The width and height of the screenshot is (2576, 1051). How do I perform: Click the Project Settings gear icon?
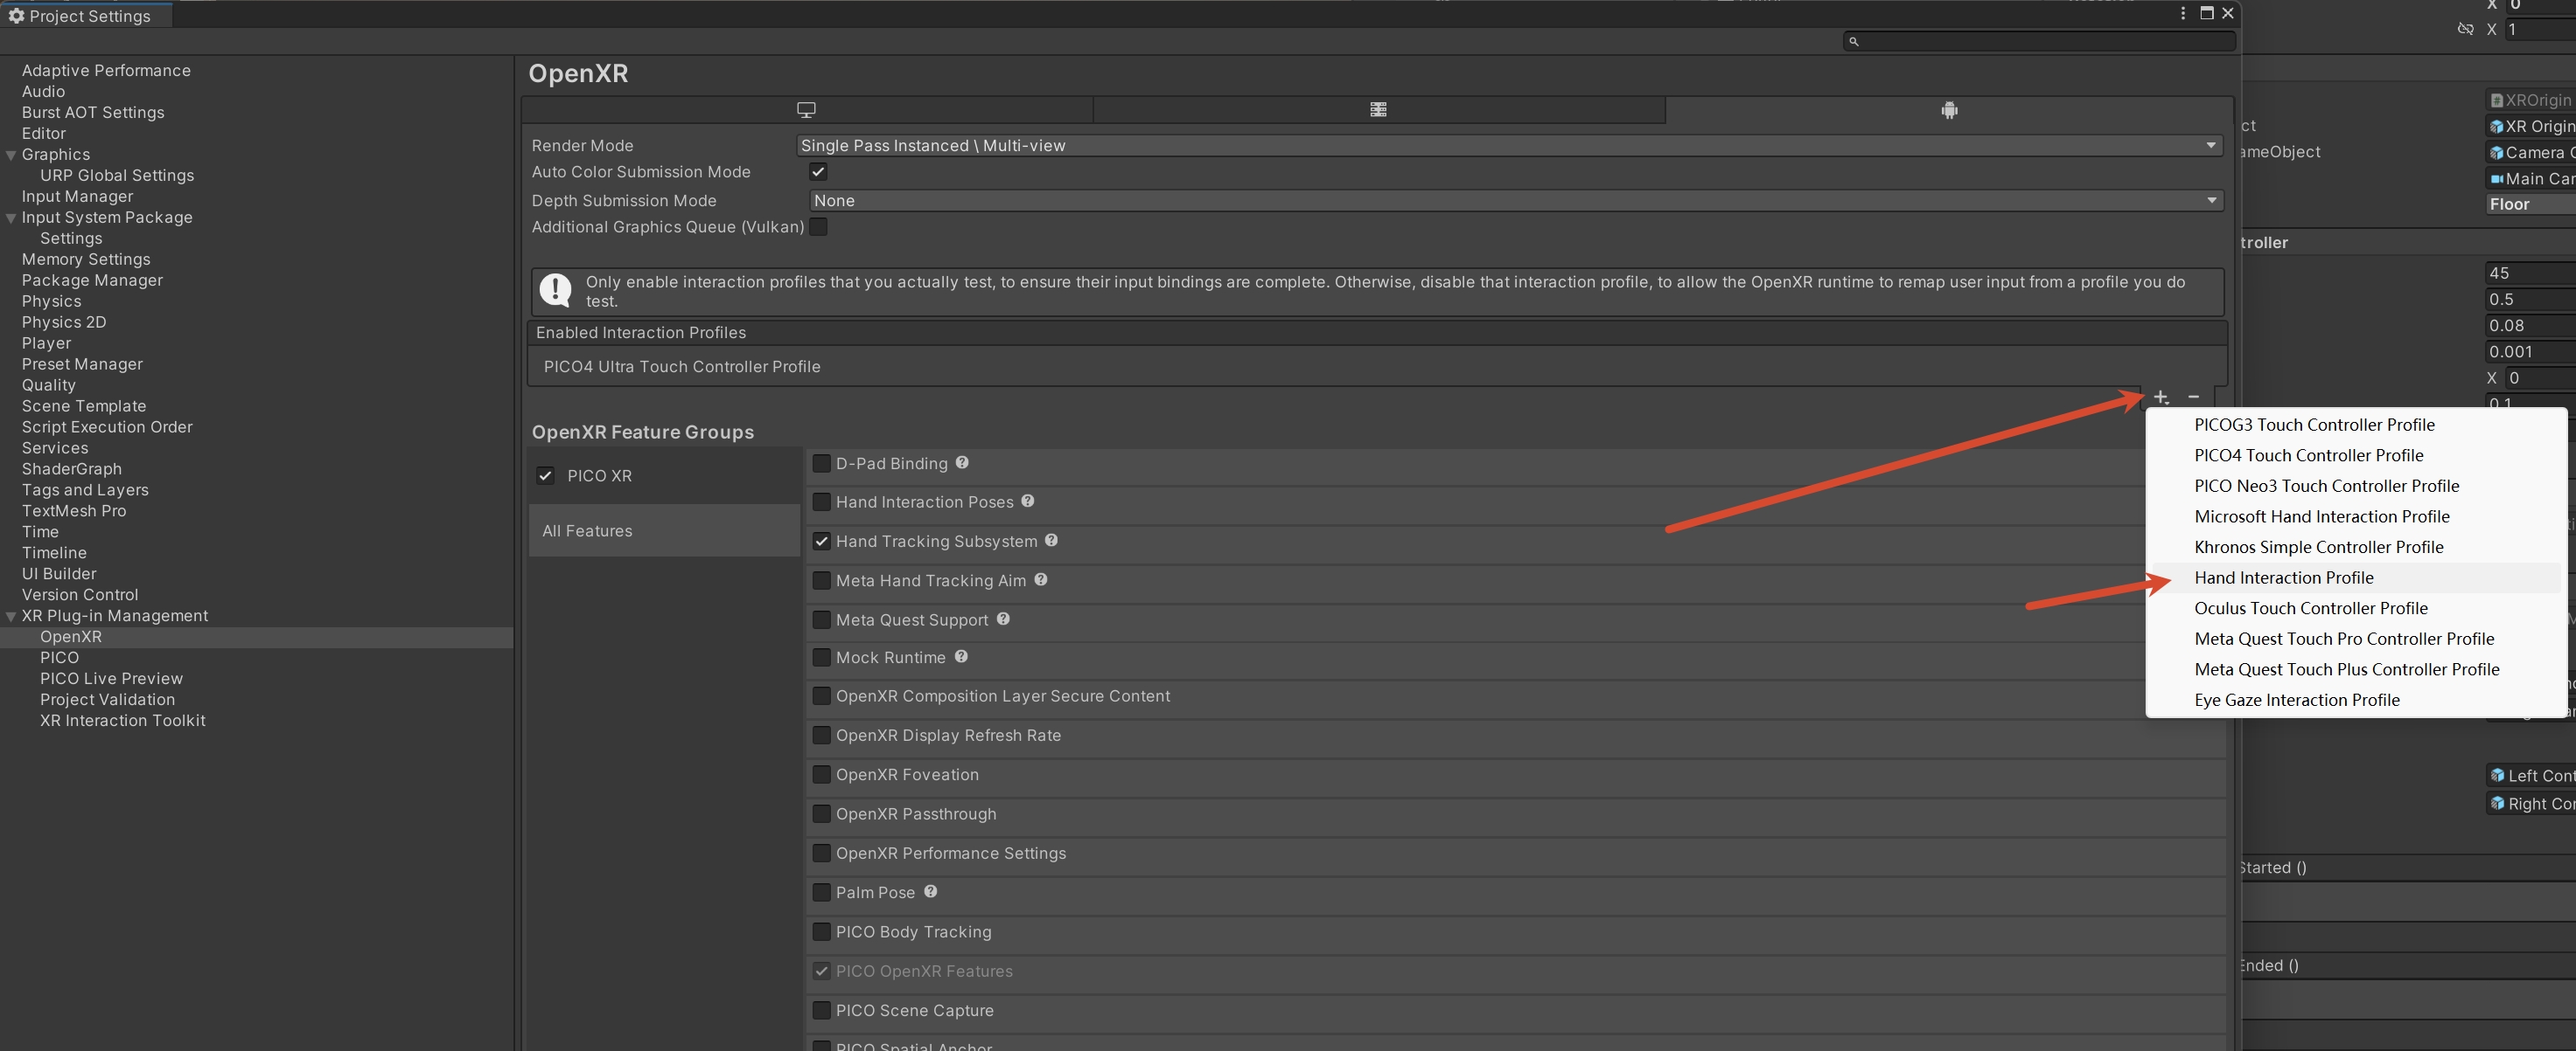tap(16, 16)
